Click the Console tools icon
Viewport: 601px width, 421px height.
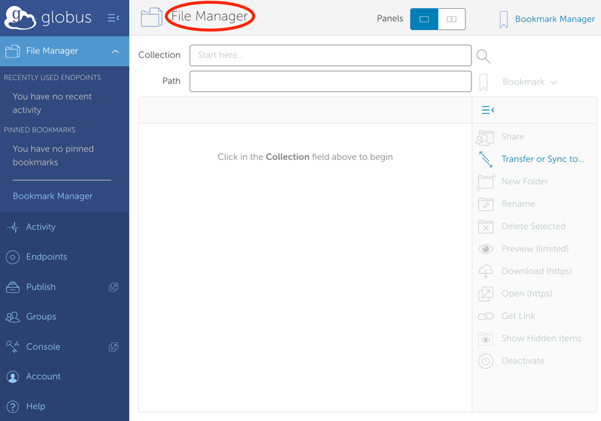(13, 347)
